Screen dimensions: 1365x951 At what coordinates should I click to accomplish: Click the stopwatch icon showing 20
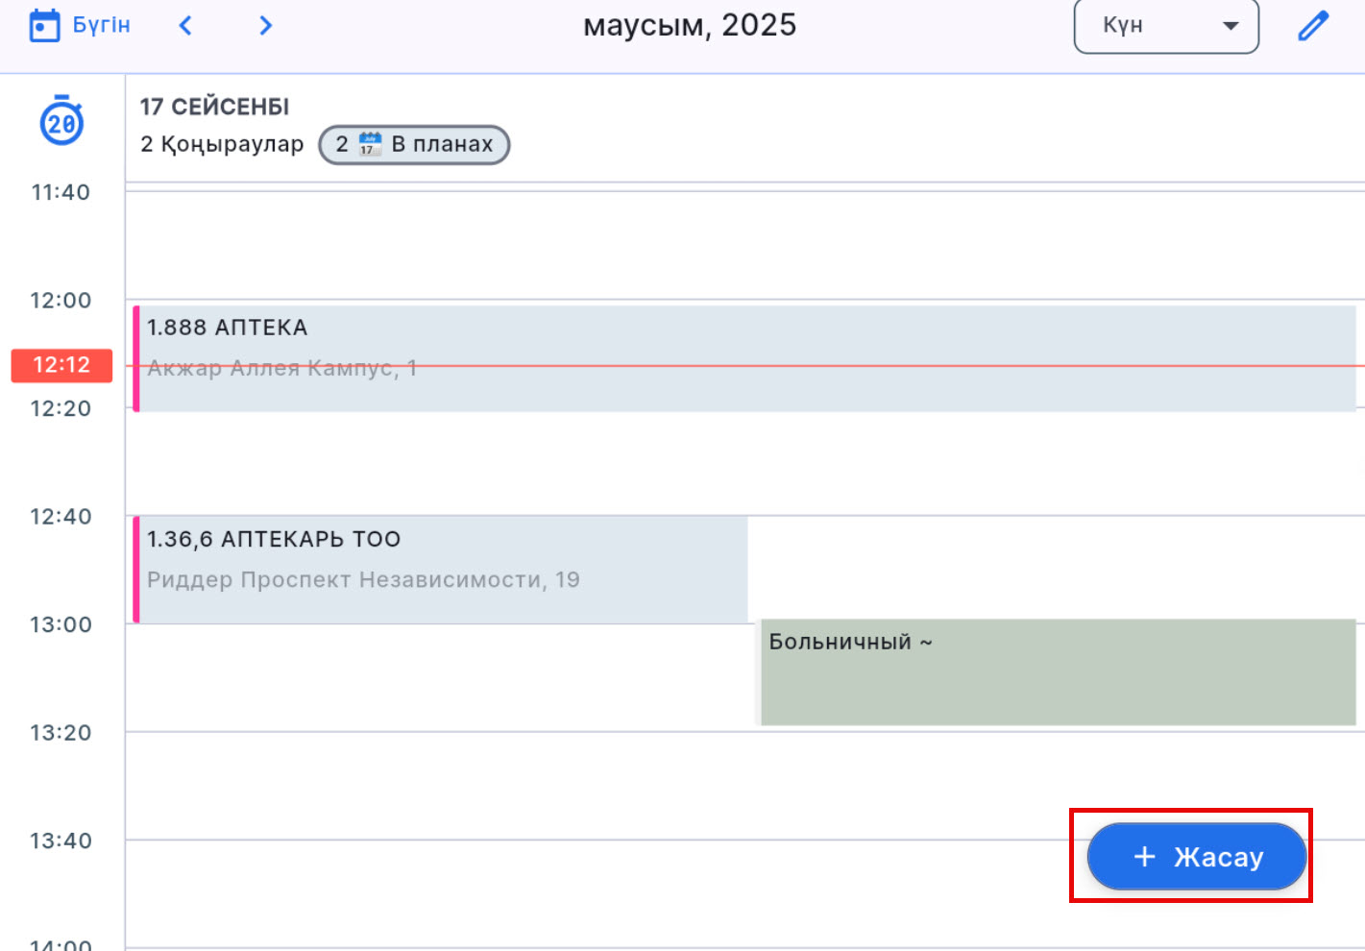61,121
